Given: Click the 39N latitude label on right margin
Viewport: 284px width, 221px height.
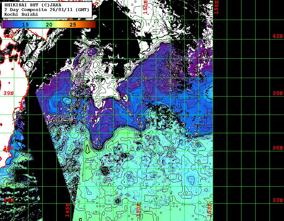Looking at the screenshot, I should 277,93.
